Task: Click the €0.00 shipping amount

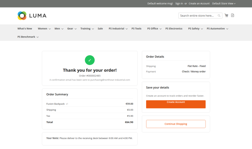Action: [130, 110]
